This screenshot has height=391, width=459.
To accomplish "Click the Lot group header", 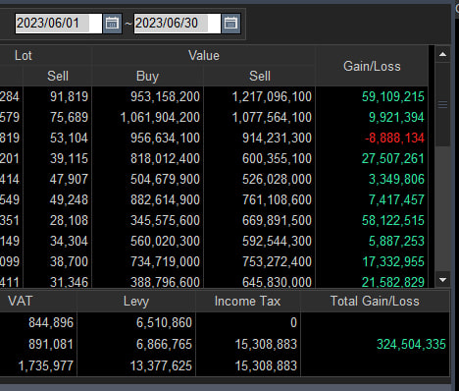I will click(x=24, y=55).
